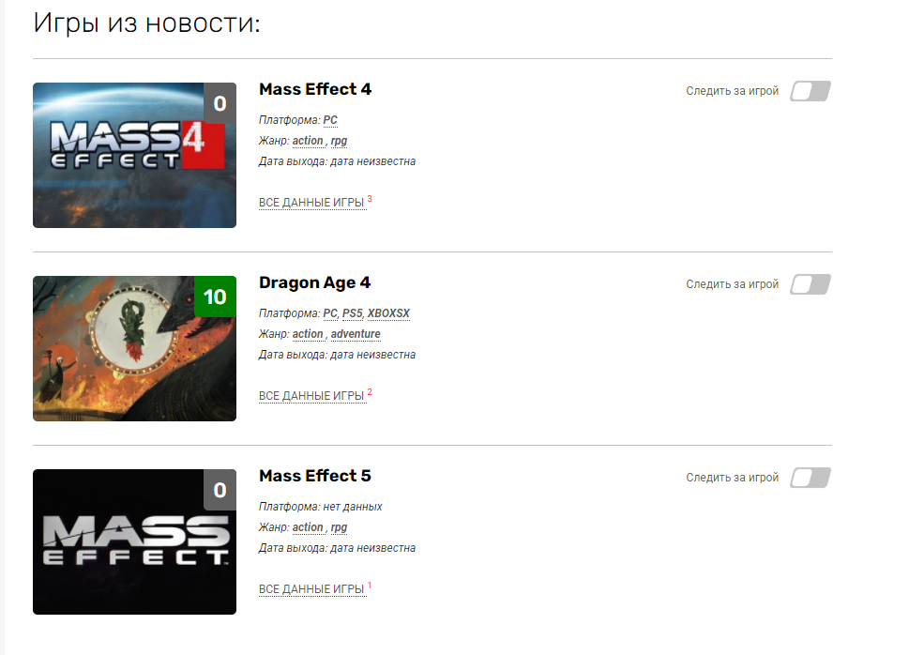Open Dragon Age 4 cover image
This screenshot has width=909, height=655.
pos(134,348)
